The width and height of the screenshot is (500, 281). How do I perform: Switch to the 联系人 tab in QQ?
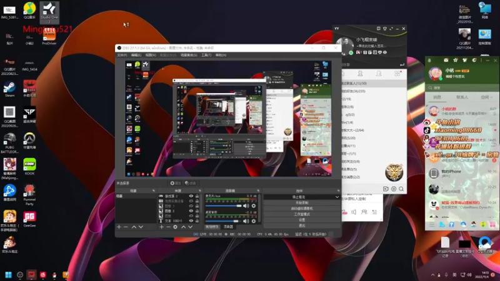[462, 97]
